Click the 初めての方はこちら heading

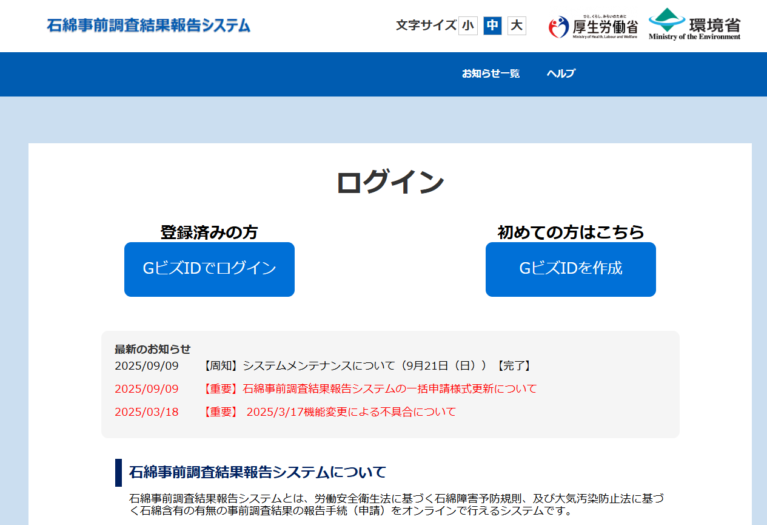(x=571, y=232)
